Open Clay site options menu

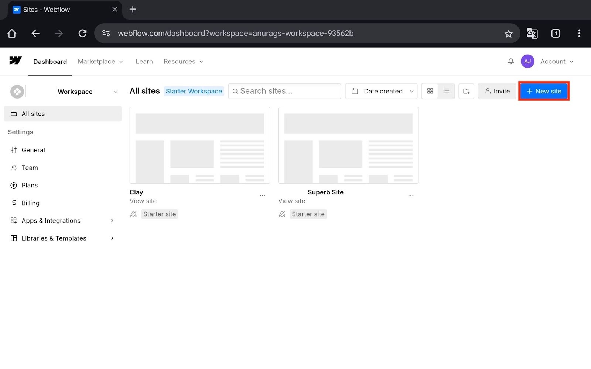point(262,196)
